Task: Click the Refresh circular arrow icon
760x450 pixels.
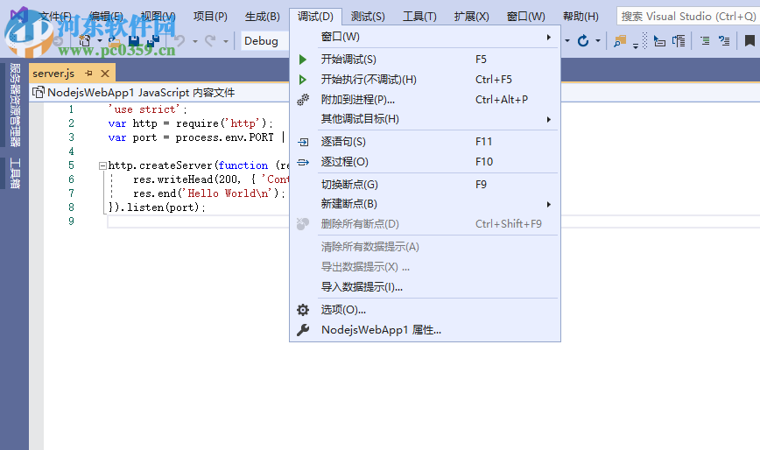Action: tap(583, 41)
